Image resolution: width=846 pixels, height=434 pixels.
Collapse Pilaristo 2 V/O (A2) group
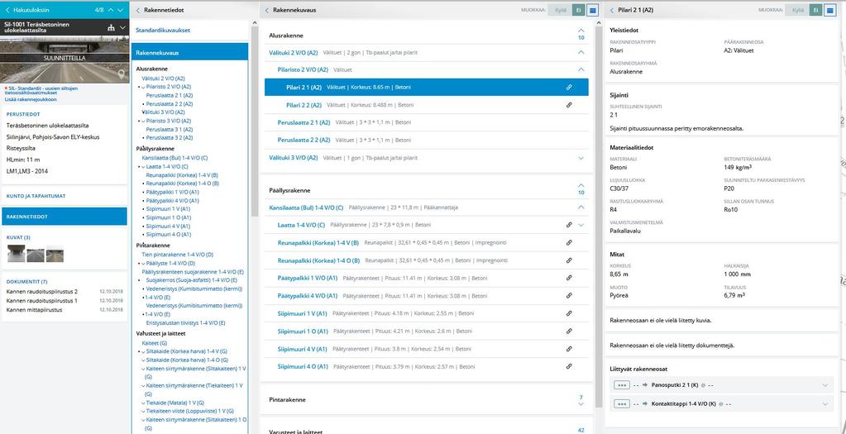point(581,69)
